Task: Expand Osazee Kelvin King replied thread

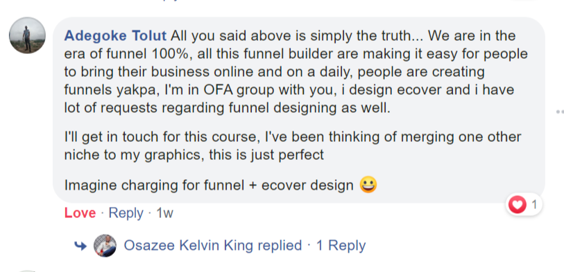Action: 213,246
